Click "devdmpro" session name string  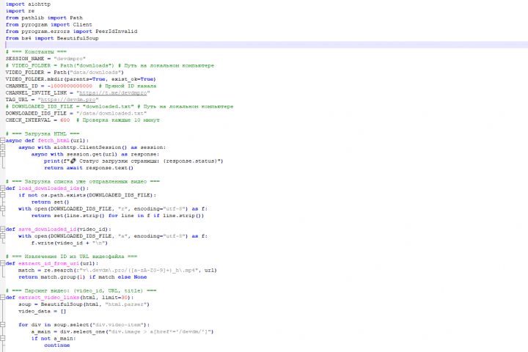(x=70, y=59)
